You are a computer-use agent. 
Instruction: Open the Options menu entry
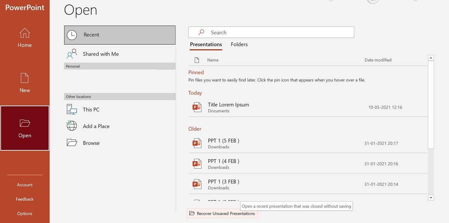(25, 213)
